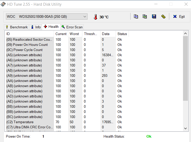The image size is (191, 142).
Task: Click the Current column header
Action: pos(61,34)
